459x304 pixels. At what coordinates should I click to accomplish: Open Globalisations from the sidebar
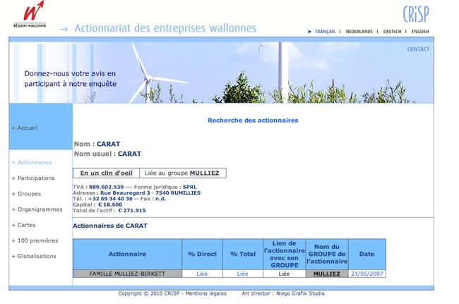click(37, 256)
